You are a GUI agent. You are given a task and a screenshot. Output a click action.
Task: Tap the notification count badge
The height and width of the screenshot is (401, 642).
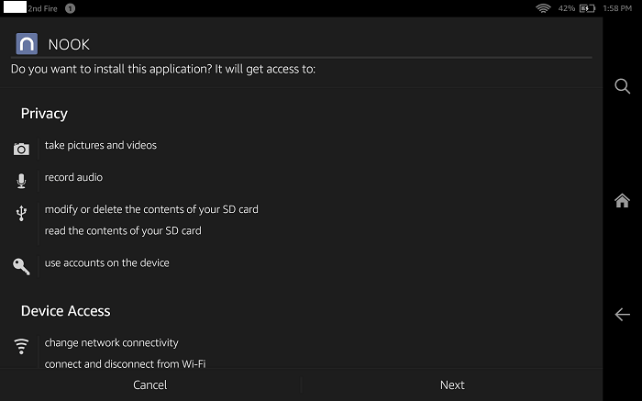(70, 8)
